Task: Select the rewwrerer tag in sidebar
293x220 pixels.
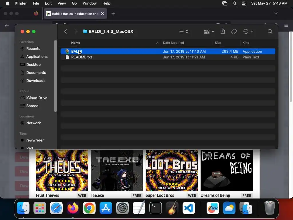Action: tap(35, 140)
